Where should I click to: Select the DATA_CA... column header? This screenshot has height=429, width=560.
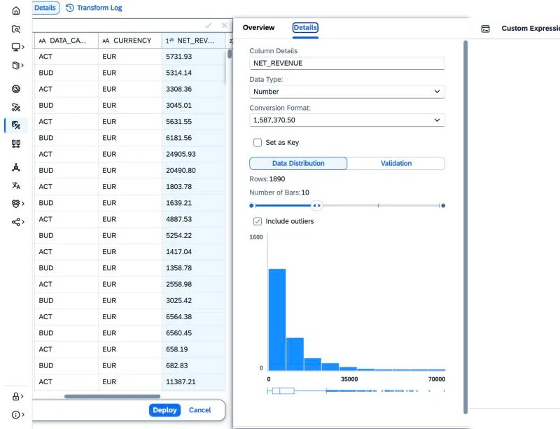click(66, 41)
